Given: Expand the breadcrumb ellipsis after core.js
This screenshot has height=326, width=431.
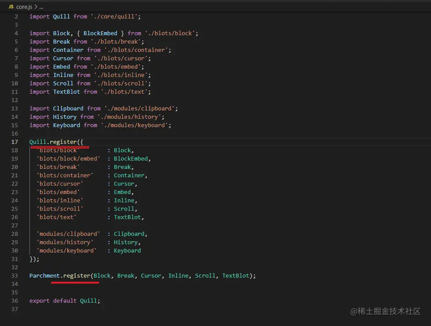Looking at the screenshot, I should [x=41, y=7].
